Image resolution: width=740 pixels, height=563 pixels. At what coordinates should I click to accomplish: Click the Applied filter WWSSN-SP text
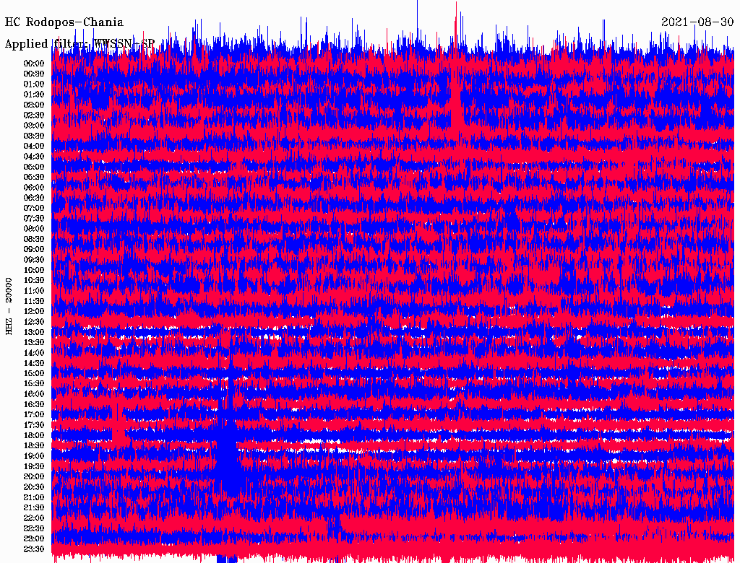click(79, 43)
